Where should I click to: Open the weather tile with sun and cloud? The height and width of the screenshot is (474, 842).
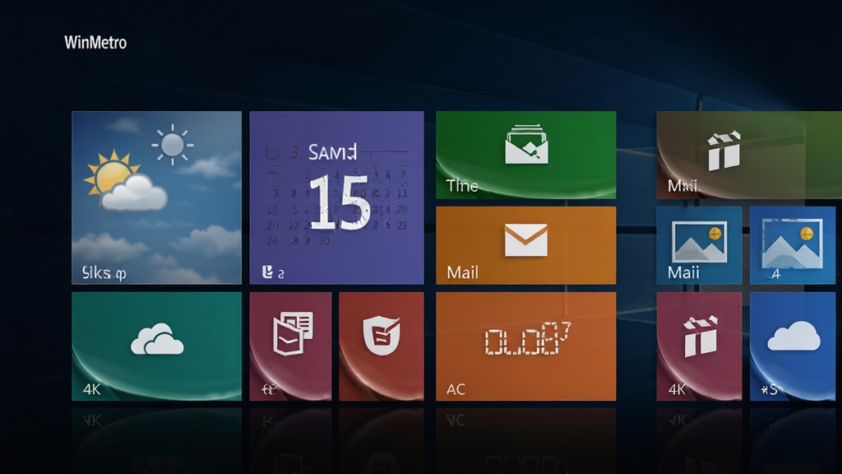pos(156,197)
